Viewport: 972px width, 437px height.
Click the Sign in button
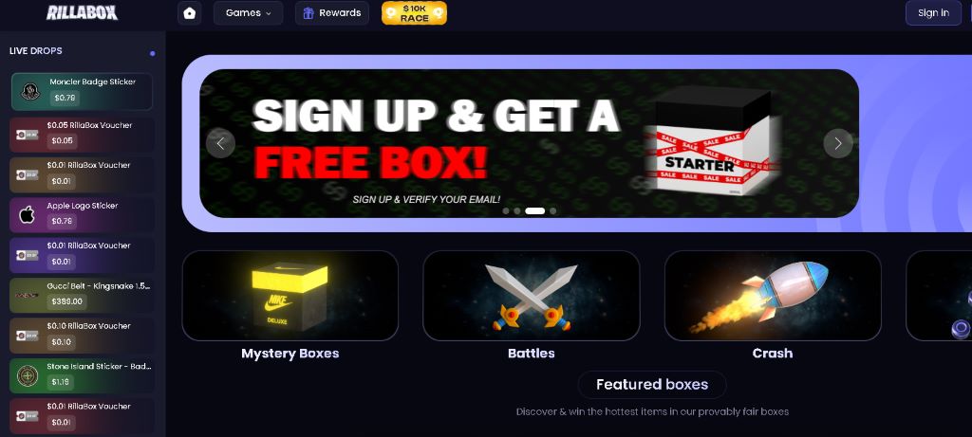933,13
